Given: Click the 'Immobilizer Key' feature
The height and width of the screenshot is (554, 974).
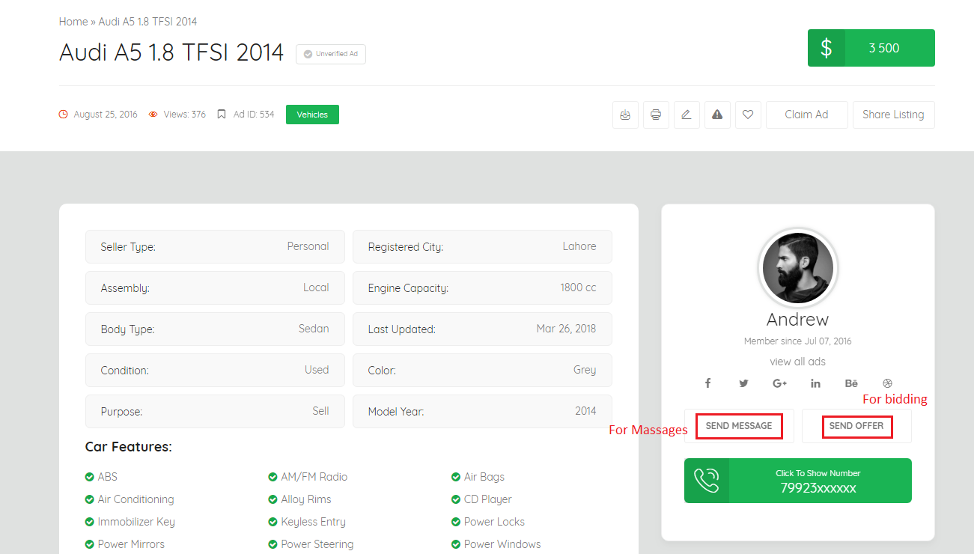Looking at the screenshot, I should (130, 522).
